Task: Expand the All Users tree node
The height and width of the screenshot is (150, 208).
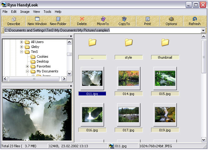Action: tap(22, 42)
